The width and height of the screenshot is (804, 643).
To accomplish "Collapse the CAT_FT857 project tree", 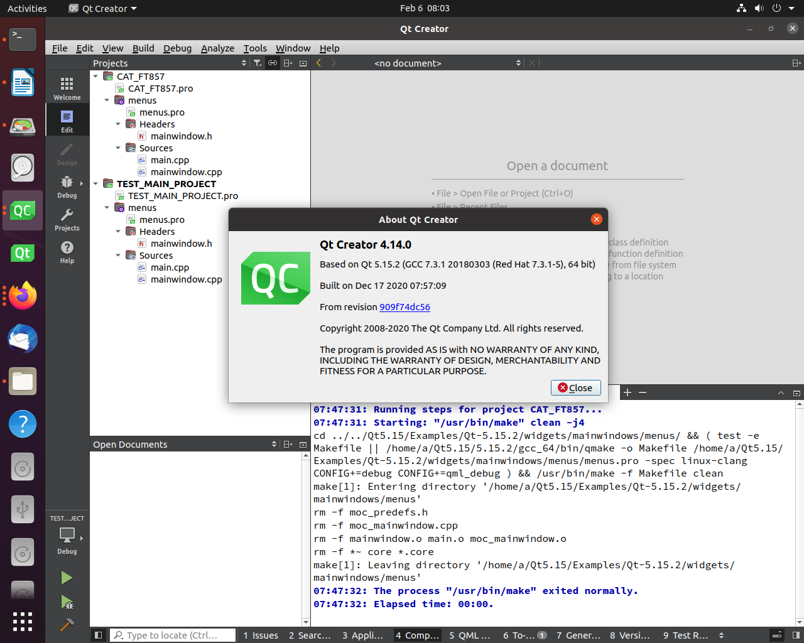I will (x=95, y=76).
